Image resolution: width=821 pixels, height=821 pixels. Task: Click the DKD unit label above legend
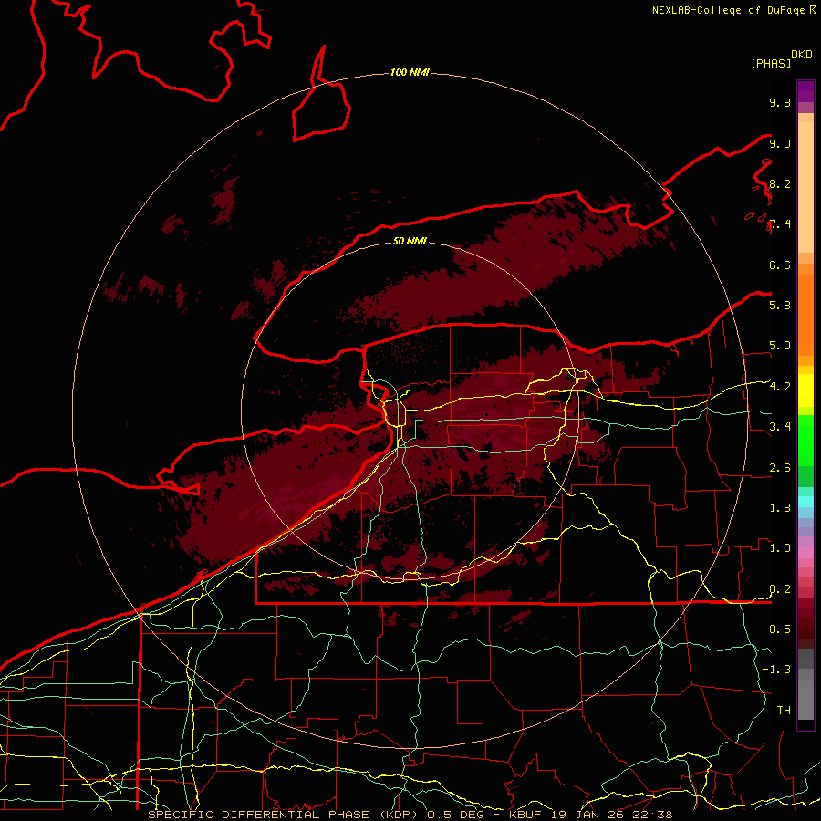tap(802, 55)
